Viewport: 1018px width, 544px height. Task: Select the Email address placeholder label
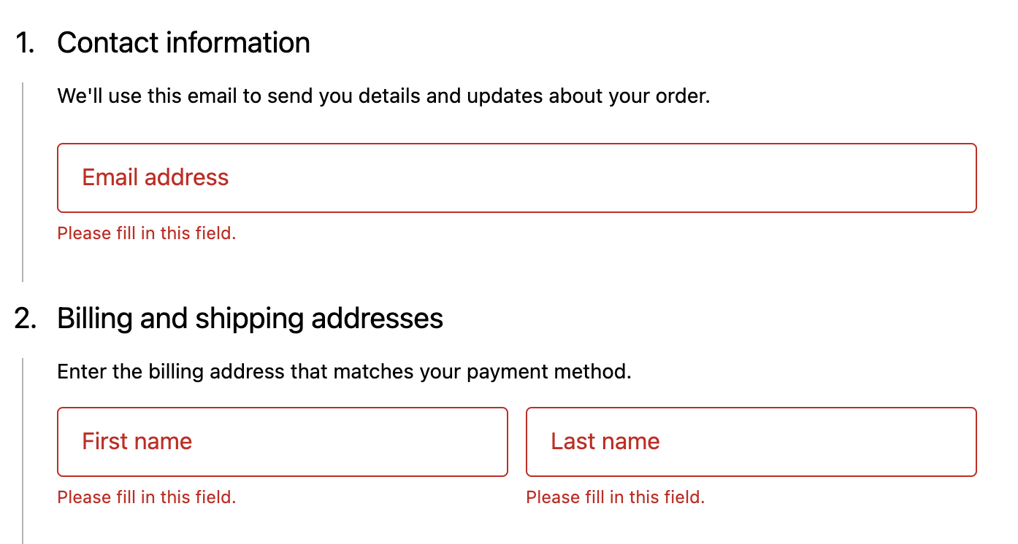[x=155, y=177]
